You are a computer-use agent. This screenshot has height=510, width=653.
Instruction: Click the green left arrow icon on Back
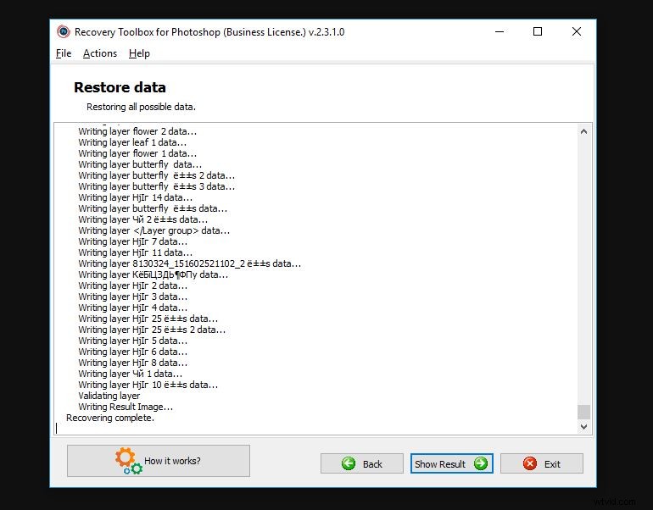(x=349, y=463)
